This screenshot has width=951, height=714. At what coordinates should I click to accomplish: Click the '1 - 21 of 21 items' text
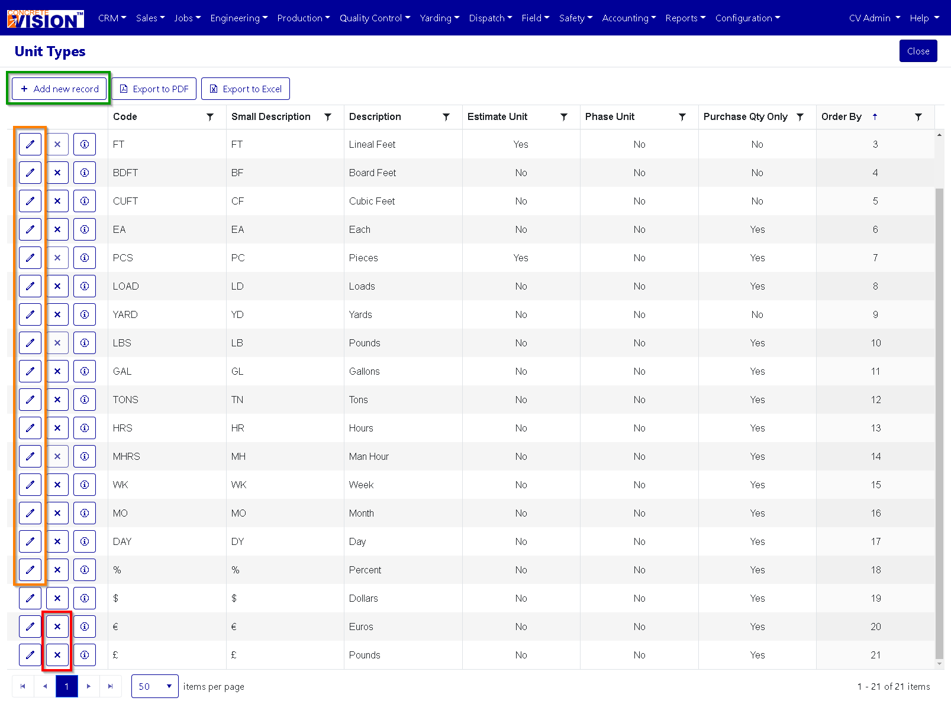click(894, 686)
